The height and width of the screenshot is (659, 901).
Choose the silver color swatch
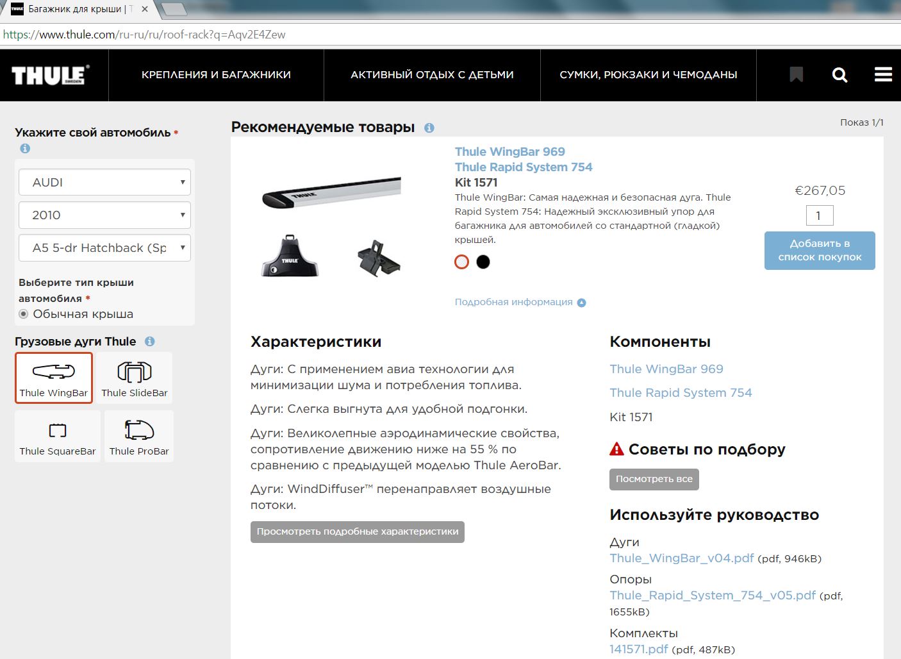click(461, 262)
